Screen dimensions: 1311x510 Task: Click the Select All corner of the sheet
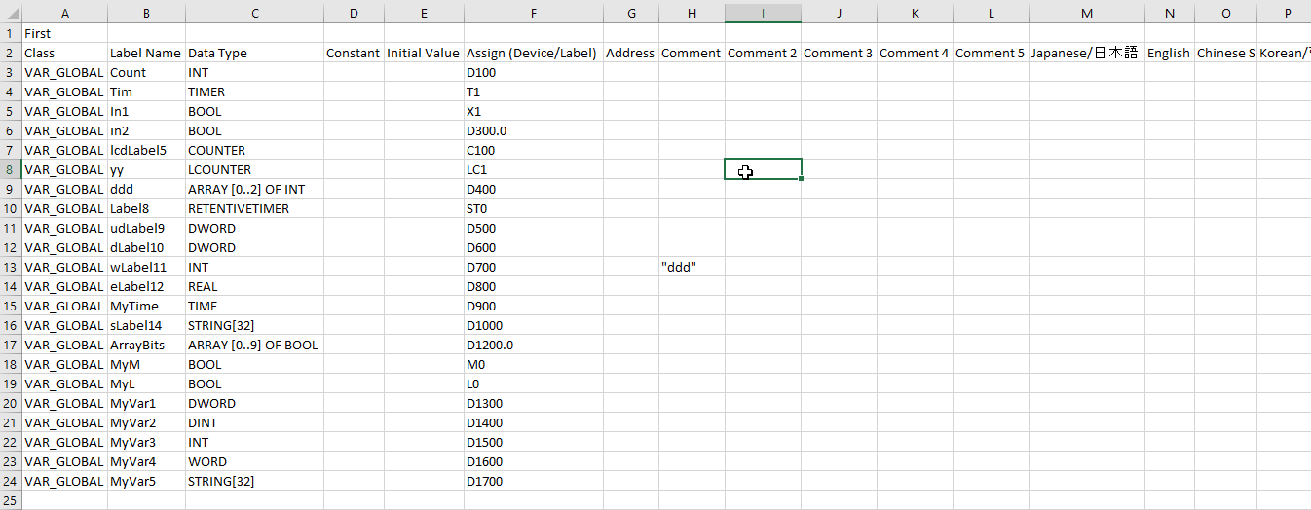(10, 13)
